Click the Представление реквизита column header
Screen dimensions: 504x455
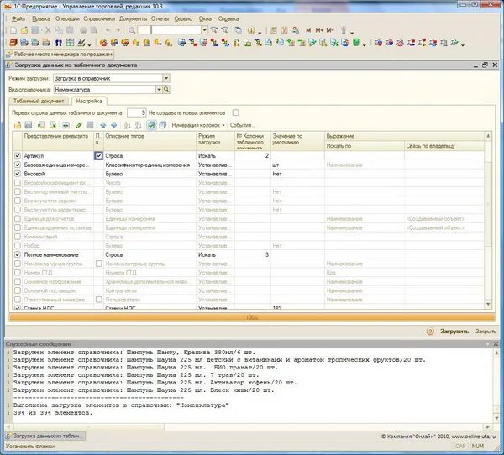pyautogui.click(x=58, y=141)
